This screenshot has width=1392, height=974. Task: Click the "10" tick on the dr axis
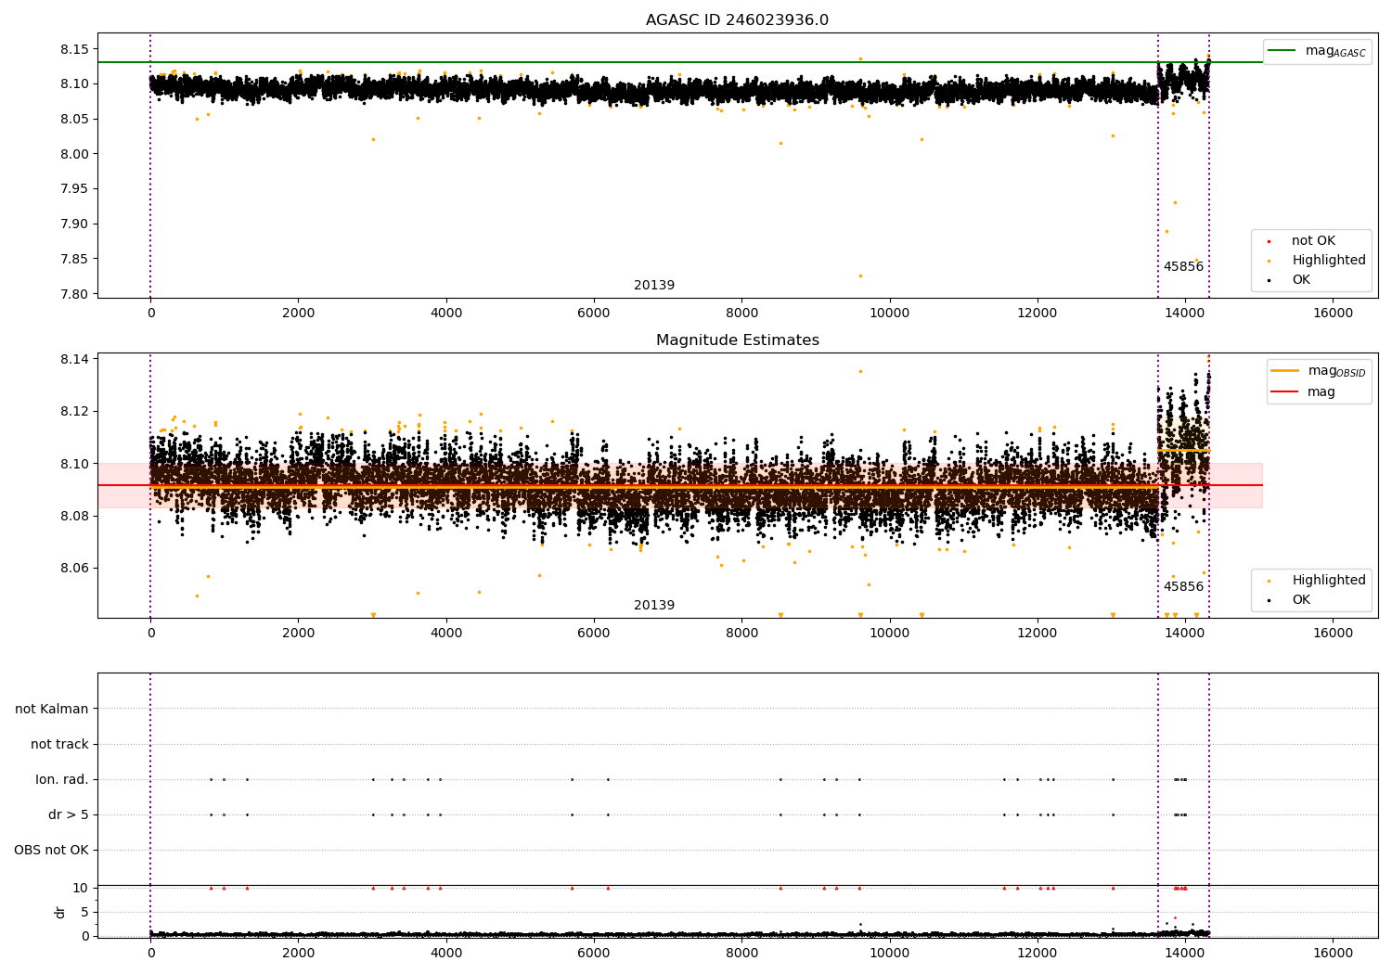tap(81, 889)
